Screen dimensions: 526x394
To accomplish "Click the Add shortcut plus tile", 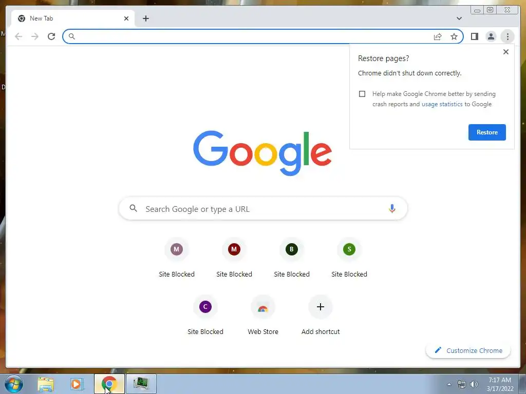I will pyautogui.click(x=321, y=307).
